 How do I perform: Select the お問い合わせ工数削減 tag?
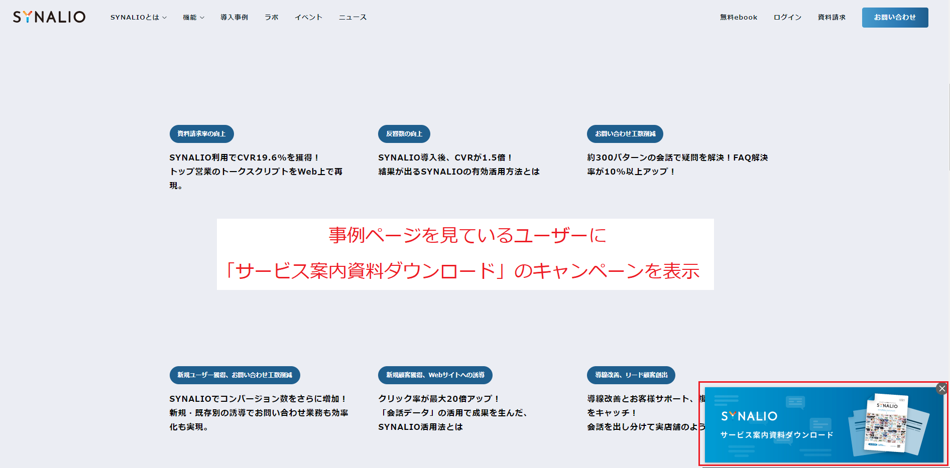coord(625,134)
